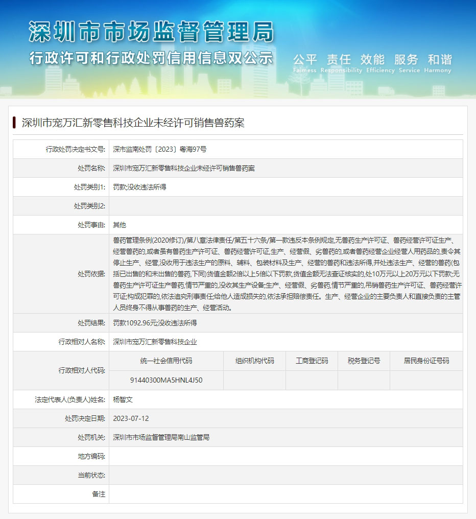Click the 行政许可和行政处罚信用信息双公示 banner subtitle
Image resolution: width=476 pixels, height=519 pixels.
151,58
